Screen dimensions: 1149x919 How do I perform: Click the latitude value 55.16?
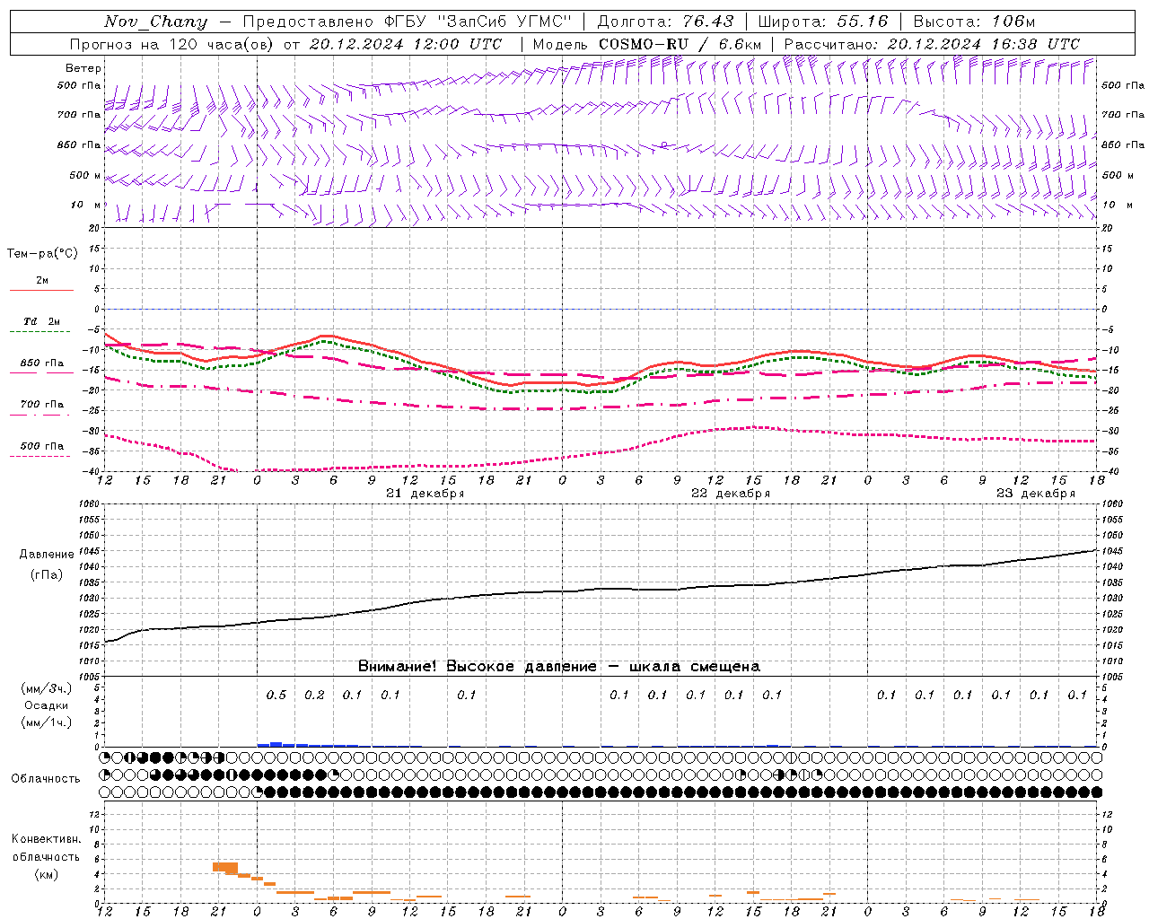pos(862,22)
